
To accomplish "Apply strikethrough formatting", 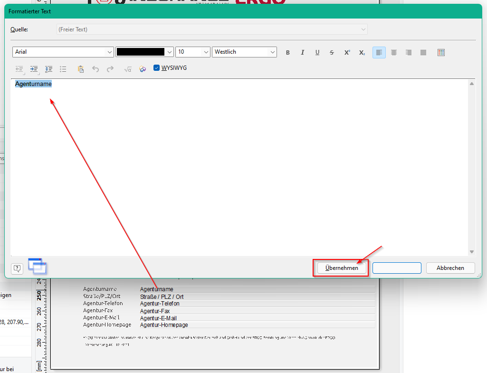I will [332, 52].
